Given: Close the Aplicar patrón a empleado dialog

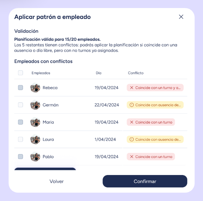Looking at the screenshot, I should coord(181,17).
